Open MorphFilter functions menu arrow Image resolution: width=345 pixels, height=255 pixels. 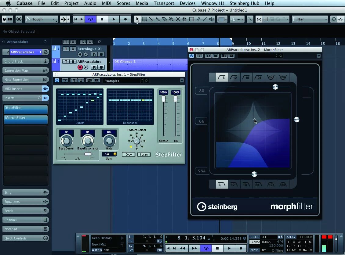click(319, 56)
